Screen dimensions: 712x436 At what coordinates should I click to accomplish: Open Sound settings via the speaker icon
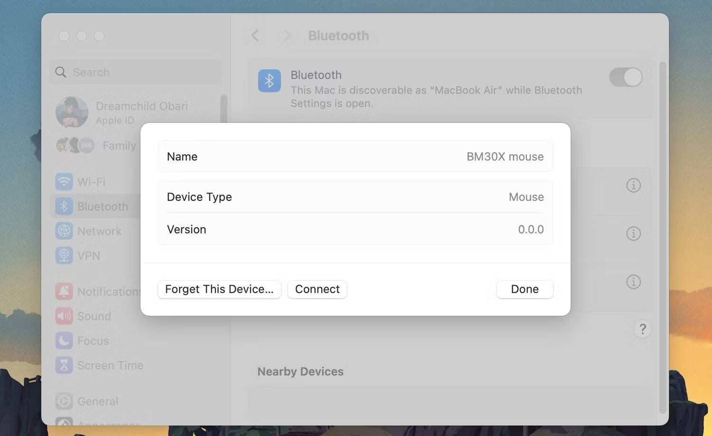coord(64,316)
